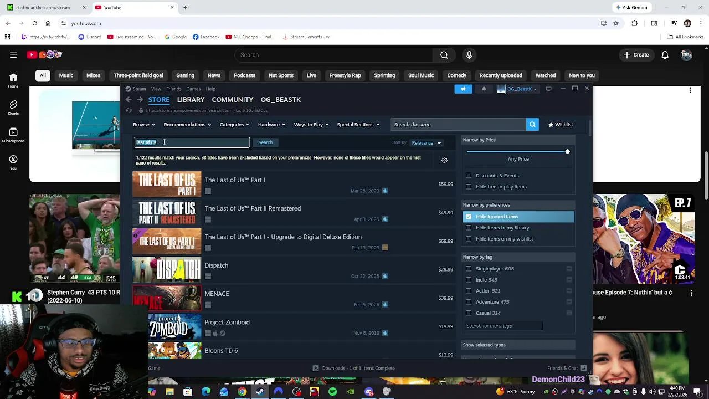Click Steam's back navigation arrow
Viewport: 709px width, 399px height.
[x=129, y=100]
